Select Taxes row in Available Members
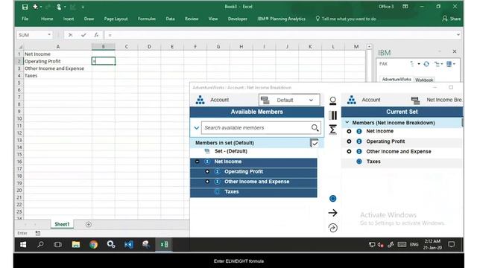477x268 pixels. pos(253,192)
